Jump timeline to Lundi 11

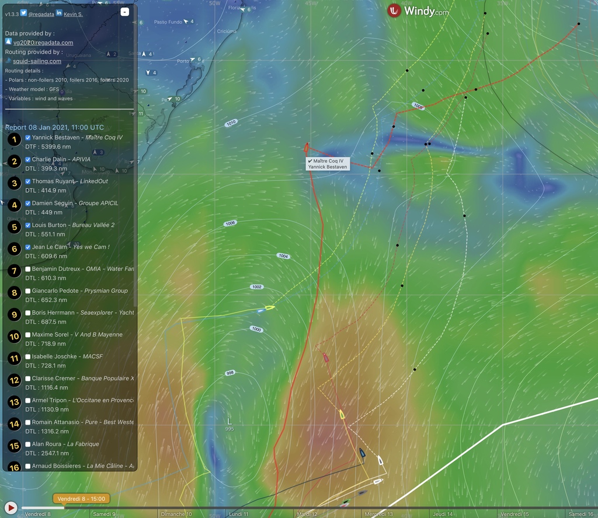point(239,514)
